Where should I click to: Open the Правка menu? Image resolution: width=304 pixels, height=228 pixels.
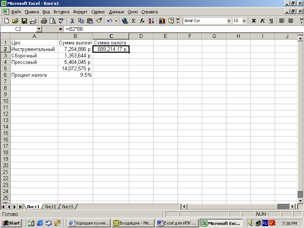[x=32, y=12]
